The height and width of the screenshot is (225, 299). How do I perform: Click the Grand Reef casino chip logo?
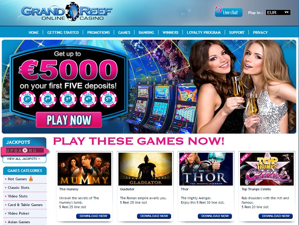(x=72, y=11)
